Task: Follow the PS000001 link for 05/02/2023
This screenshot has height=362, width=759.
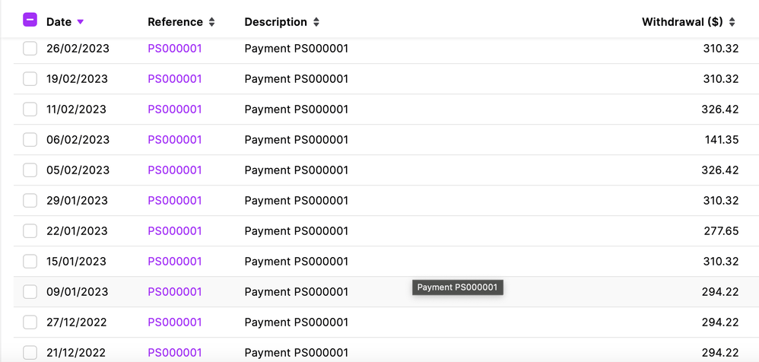Action: click(x=175, y=170)
